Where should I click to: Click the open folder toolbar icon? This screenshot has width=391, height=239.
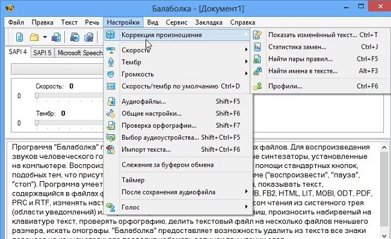34,37
